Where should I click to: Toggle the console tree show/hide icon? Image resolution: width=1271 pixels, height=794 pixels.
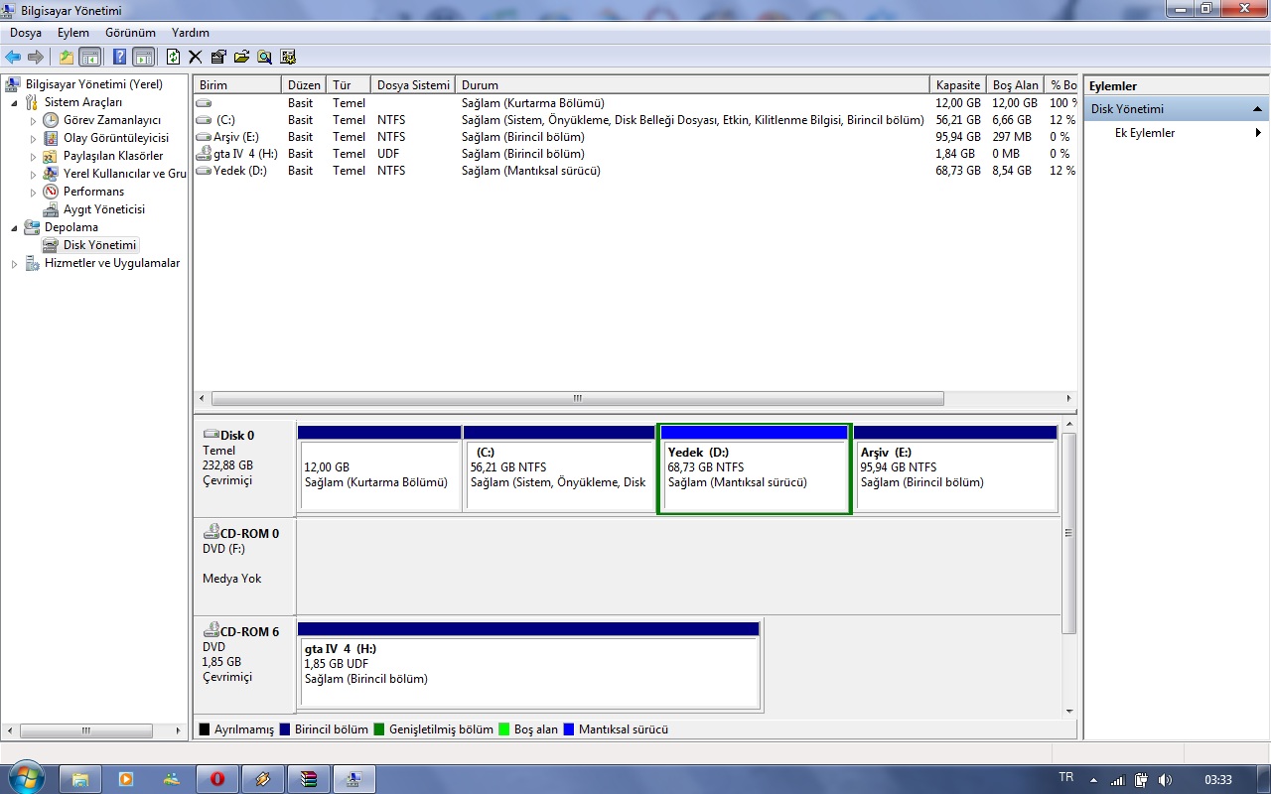coord(90,57)
